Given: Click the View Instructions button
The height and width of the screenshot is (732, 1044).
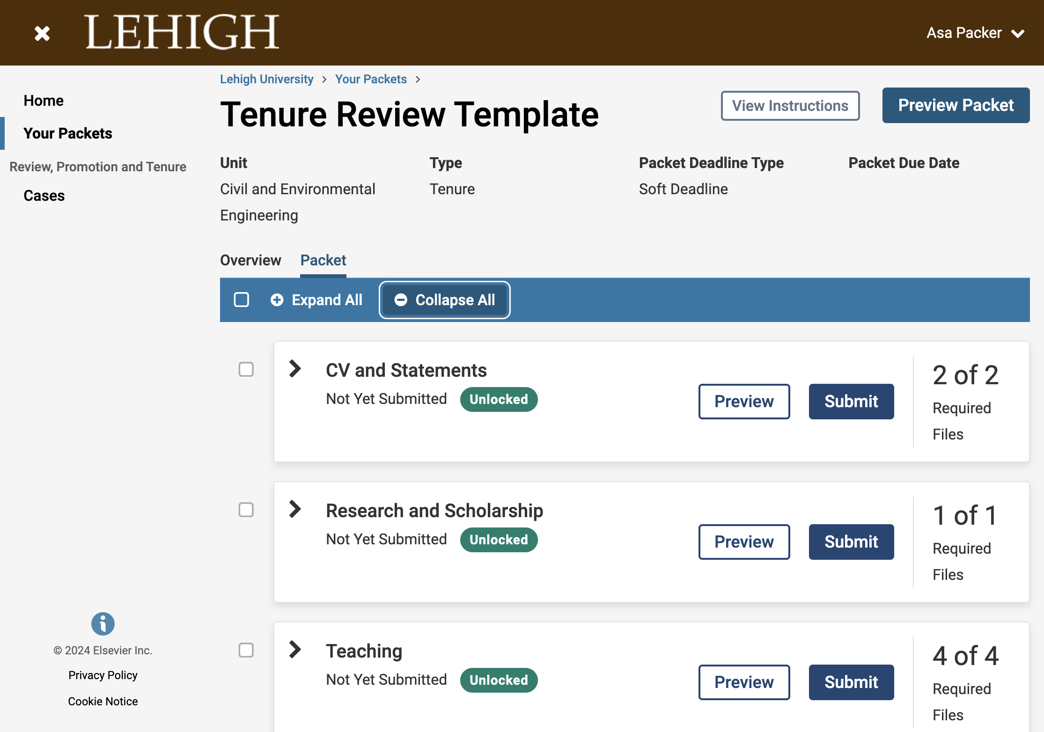Looking at the screenshot, I should pos(790,106).
